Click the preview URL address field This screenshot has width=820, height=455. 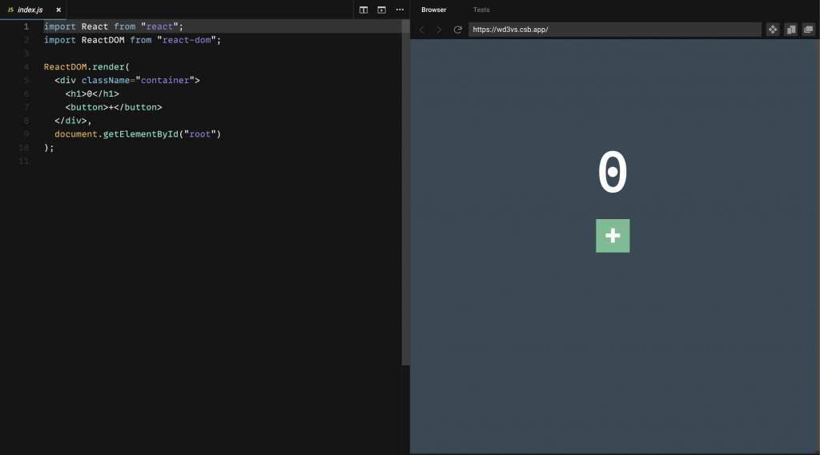[x=614, y=30]
